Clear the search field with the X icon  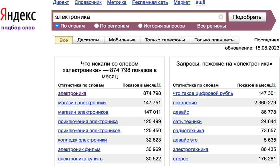point(221,17)
